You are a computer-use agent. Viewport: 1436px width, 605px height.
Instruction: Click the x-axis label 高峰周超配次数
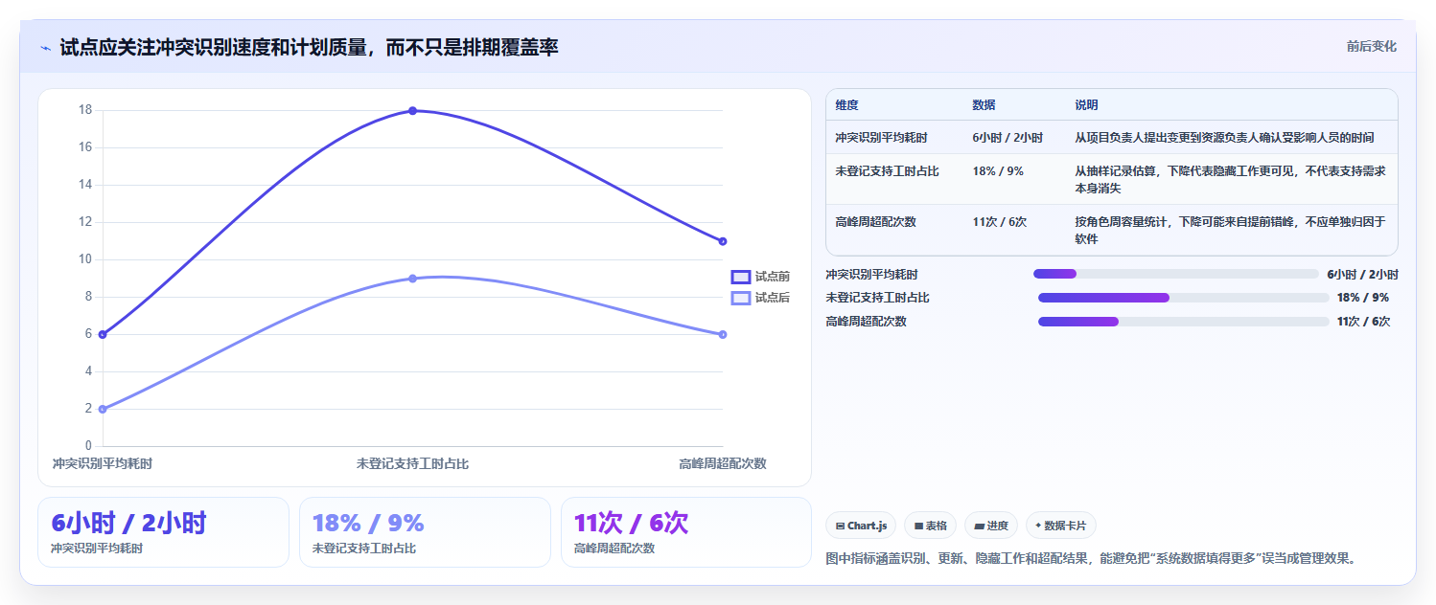point(723,463)
